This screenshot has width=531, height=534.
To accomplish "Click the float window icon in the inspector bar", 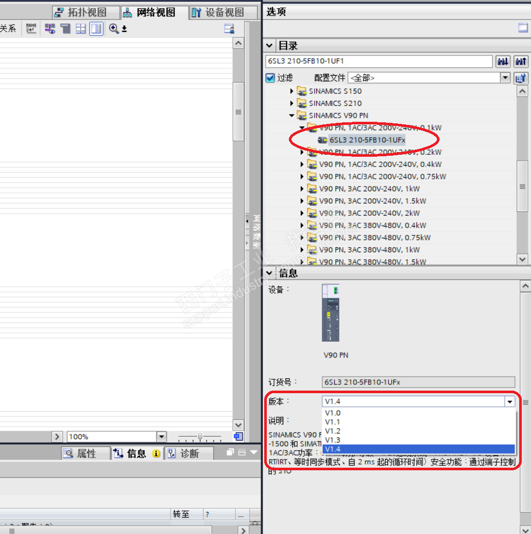I will pos(230,452).
